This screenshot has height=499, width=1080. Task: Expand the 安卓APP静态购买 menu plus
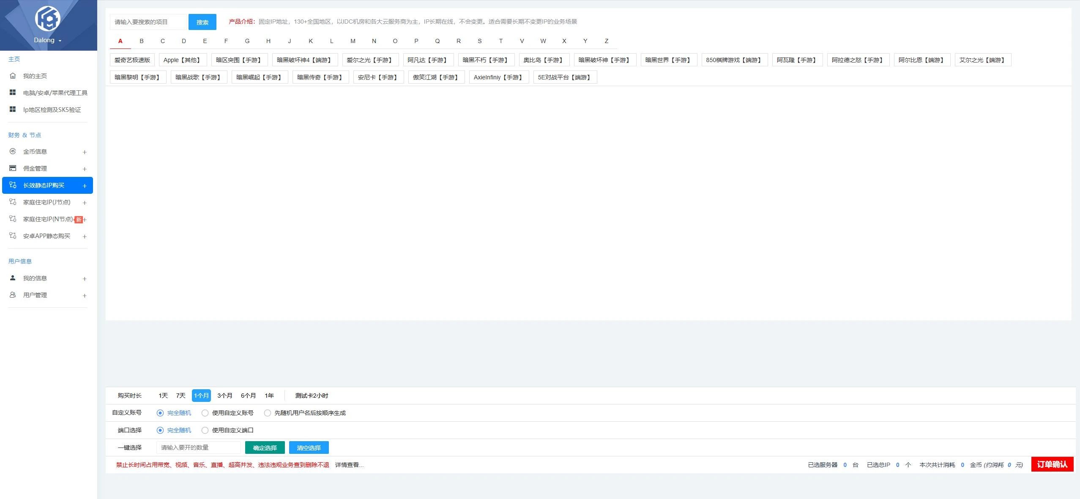coord(85,236)
